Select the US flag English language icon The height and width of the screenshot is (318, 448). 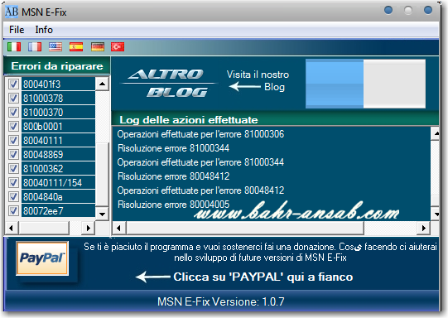(x=55, y=47)
